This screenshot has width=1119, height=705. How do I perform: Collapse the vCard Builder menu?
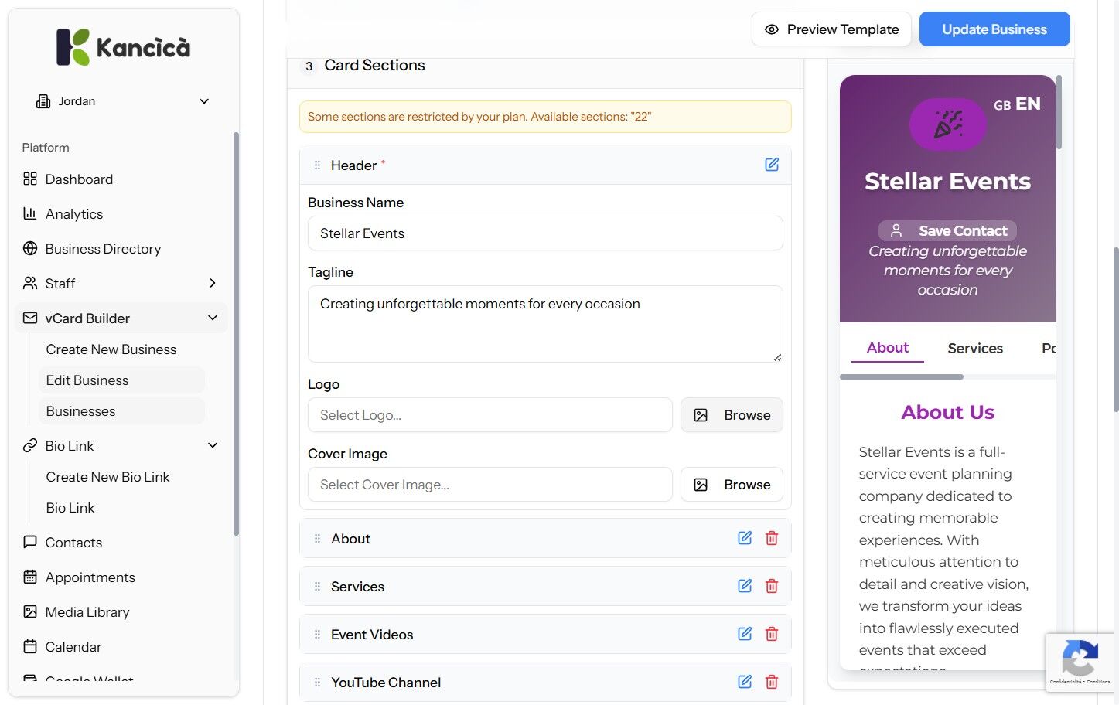tap(213, 318)
